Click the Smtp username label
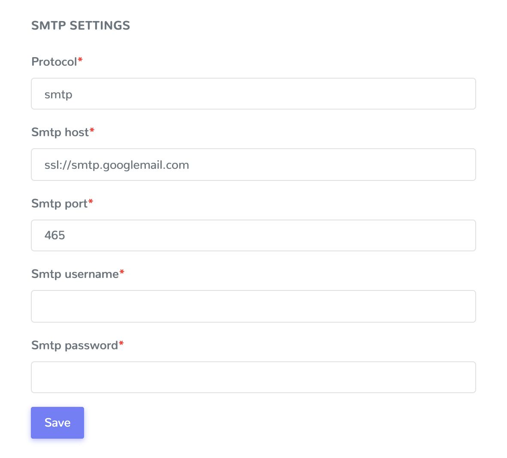The image size is (507, 458). pos(75,274)
